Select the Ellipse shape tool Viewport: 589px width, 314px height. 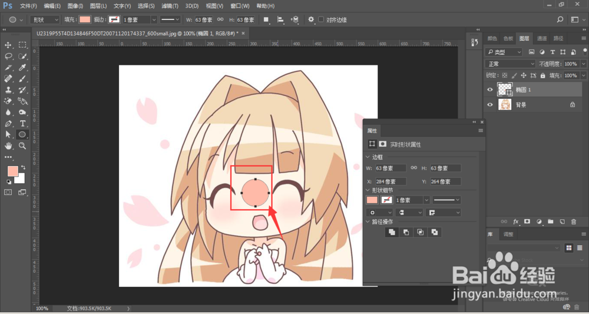tap(22, 134)
